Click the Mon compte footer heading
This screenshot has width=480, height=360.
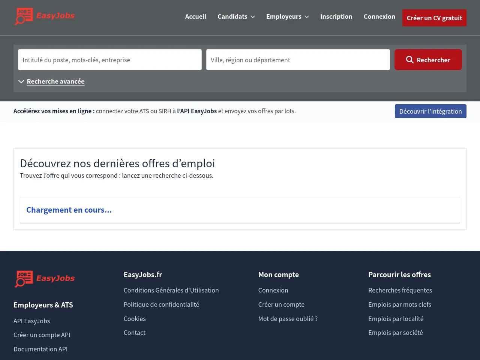(279, 274)
